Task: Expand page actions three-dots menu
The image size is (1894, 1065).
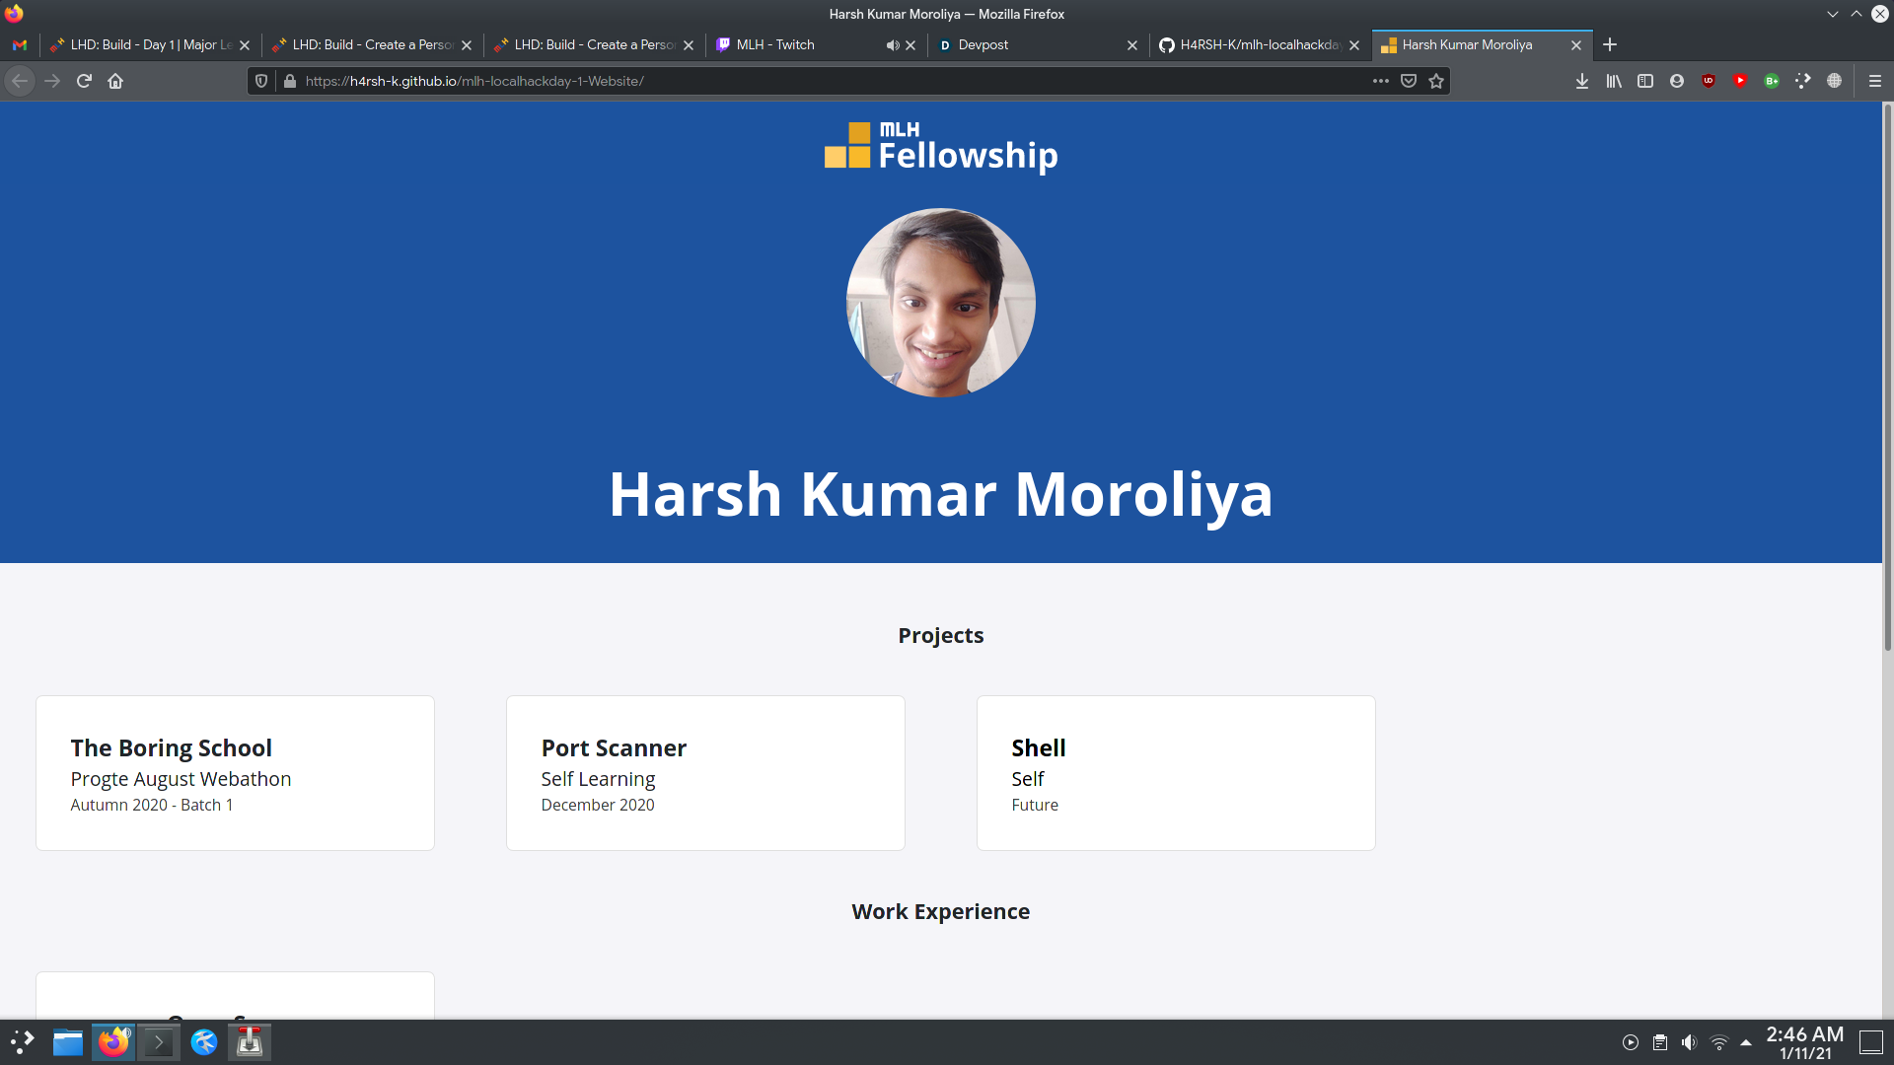Action: (1381, 81)
